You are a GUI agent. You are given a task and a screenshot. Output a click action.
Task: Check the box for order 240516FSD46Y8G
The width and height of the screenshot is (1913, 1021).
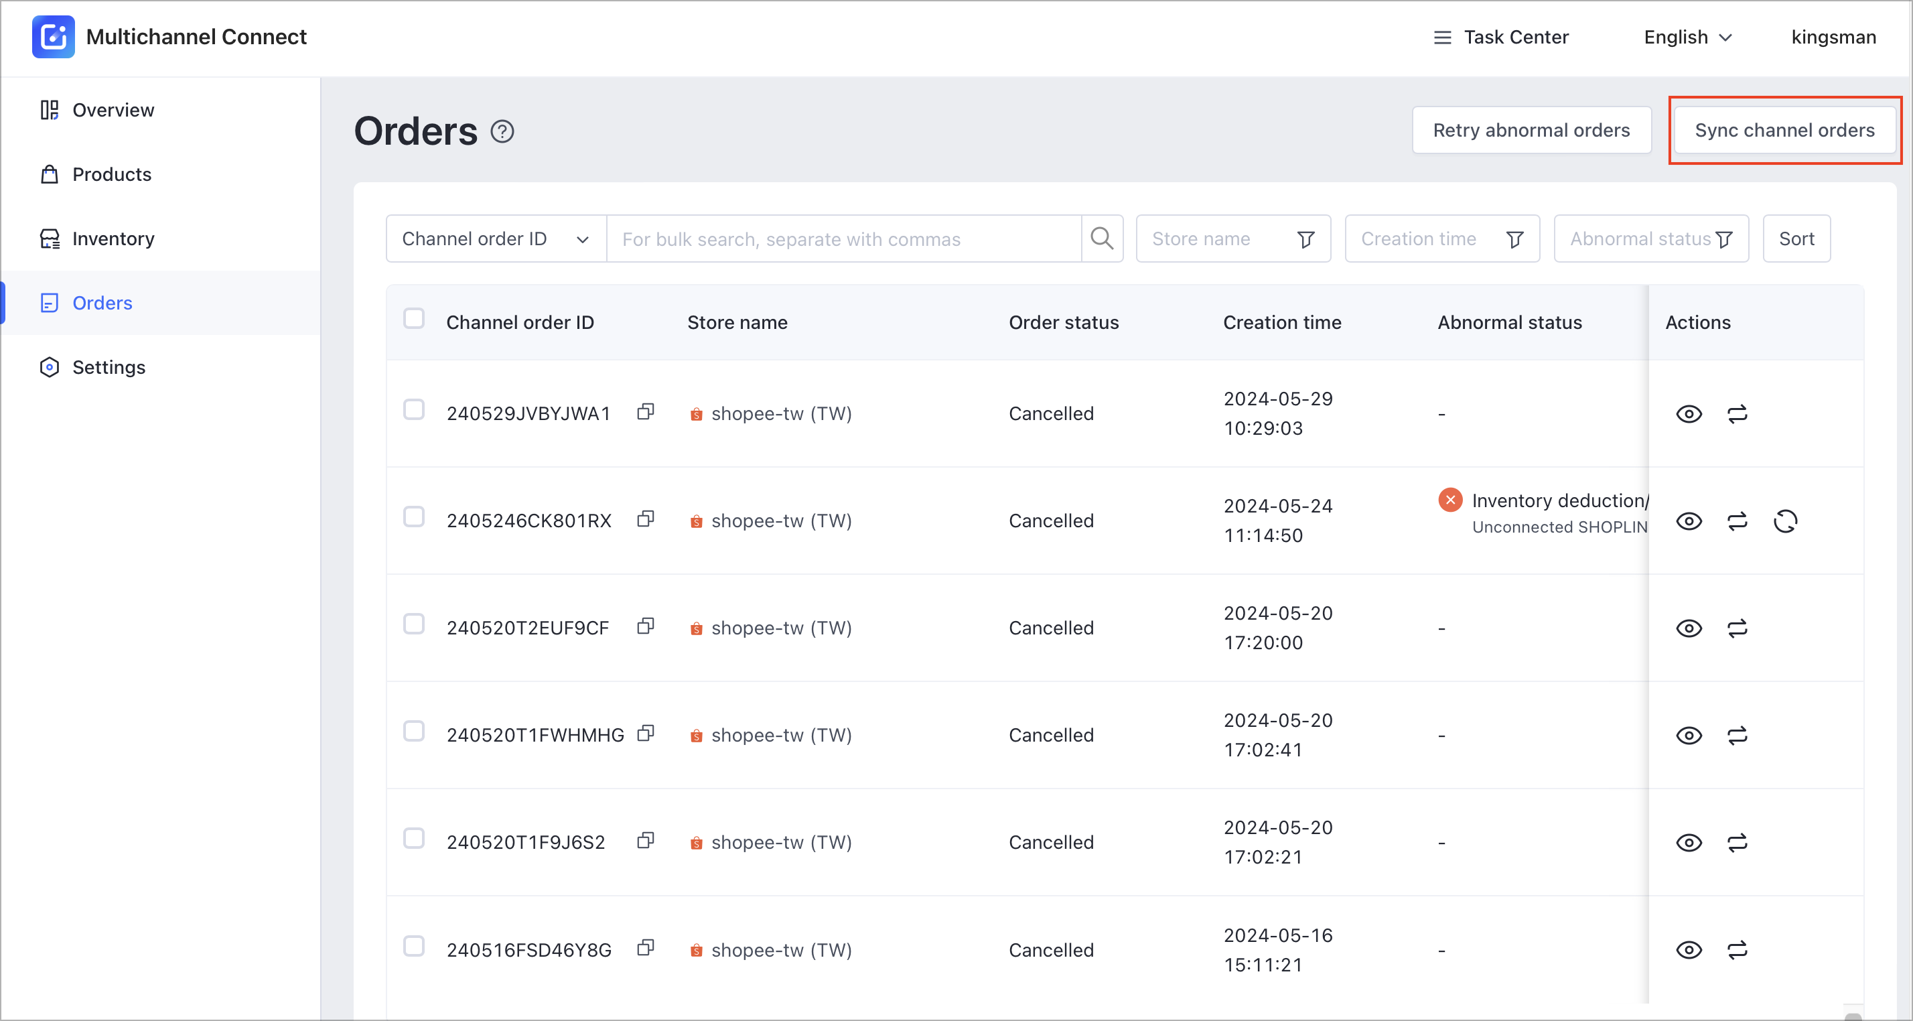click(414, 946)
